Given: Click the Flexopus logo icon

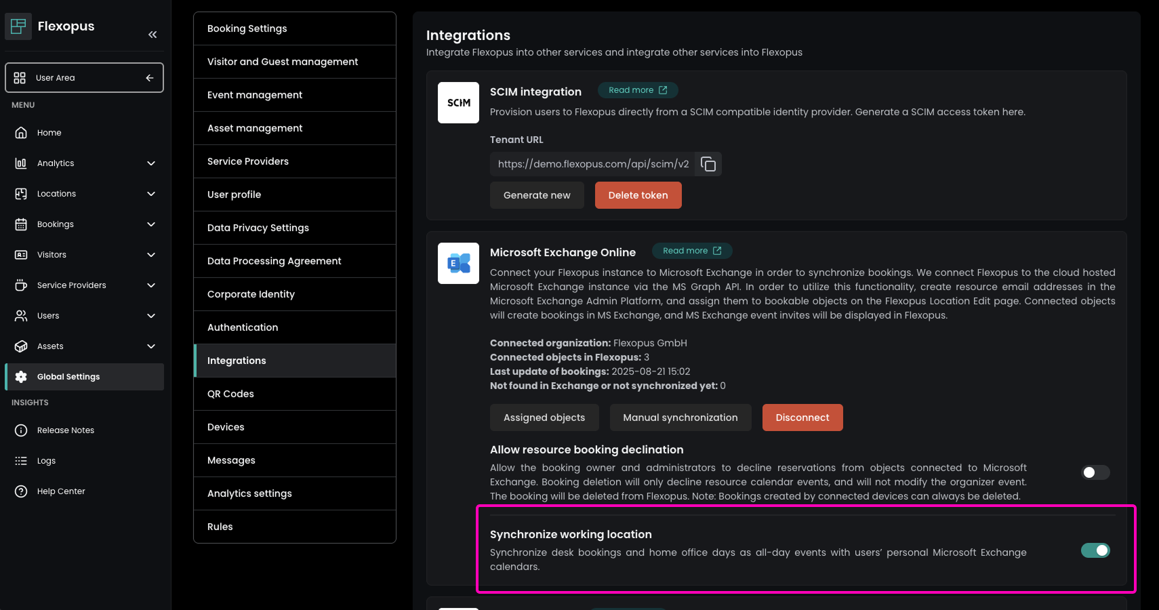Looking at the screenshot, I should (x=18, y=26).
